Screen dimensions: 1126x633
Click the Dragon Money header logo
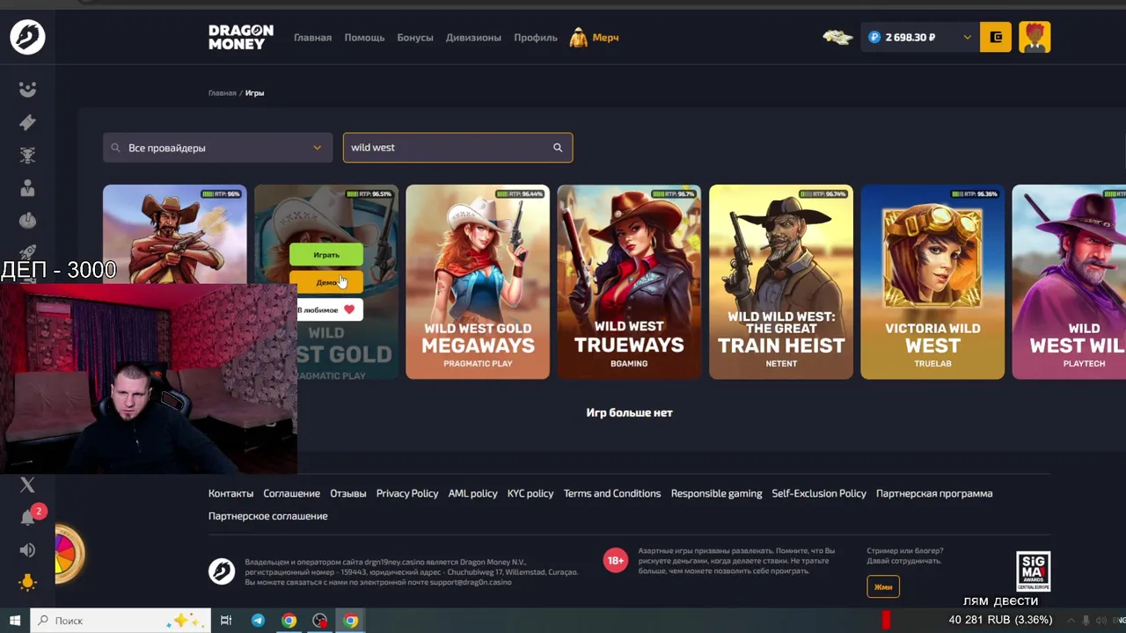240,37
